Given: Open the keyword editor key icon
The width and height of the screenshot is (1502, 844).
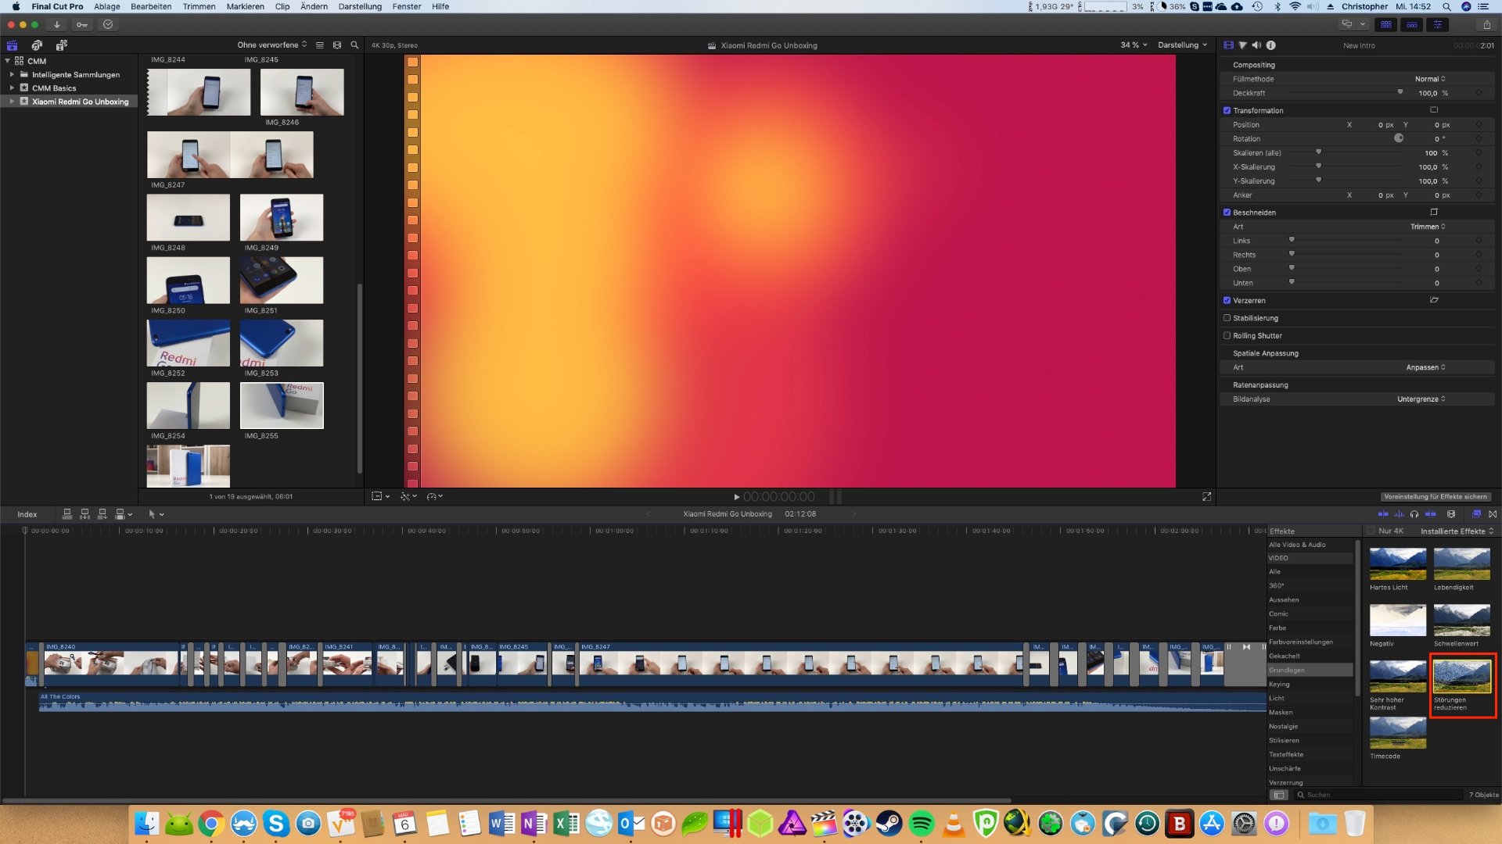Looking at the screenshot, I should [x=81, y=24].
